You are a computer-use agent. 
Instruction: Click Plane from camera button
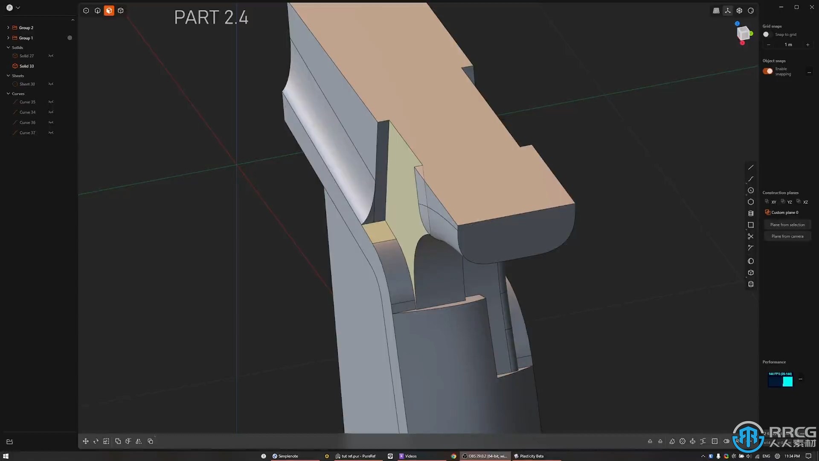787,236
